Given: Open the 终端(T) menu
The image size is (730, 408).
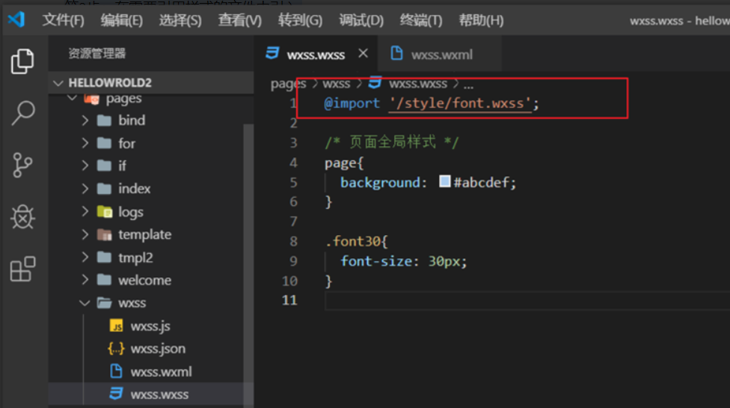Looking at the screenshot, I should [421, 20].
